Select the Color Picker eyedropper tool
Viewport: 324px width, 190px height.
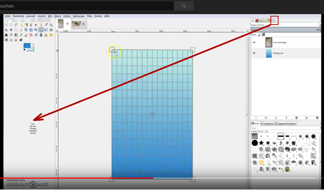46,25
